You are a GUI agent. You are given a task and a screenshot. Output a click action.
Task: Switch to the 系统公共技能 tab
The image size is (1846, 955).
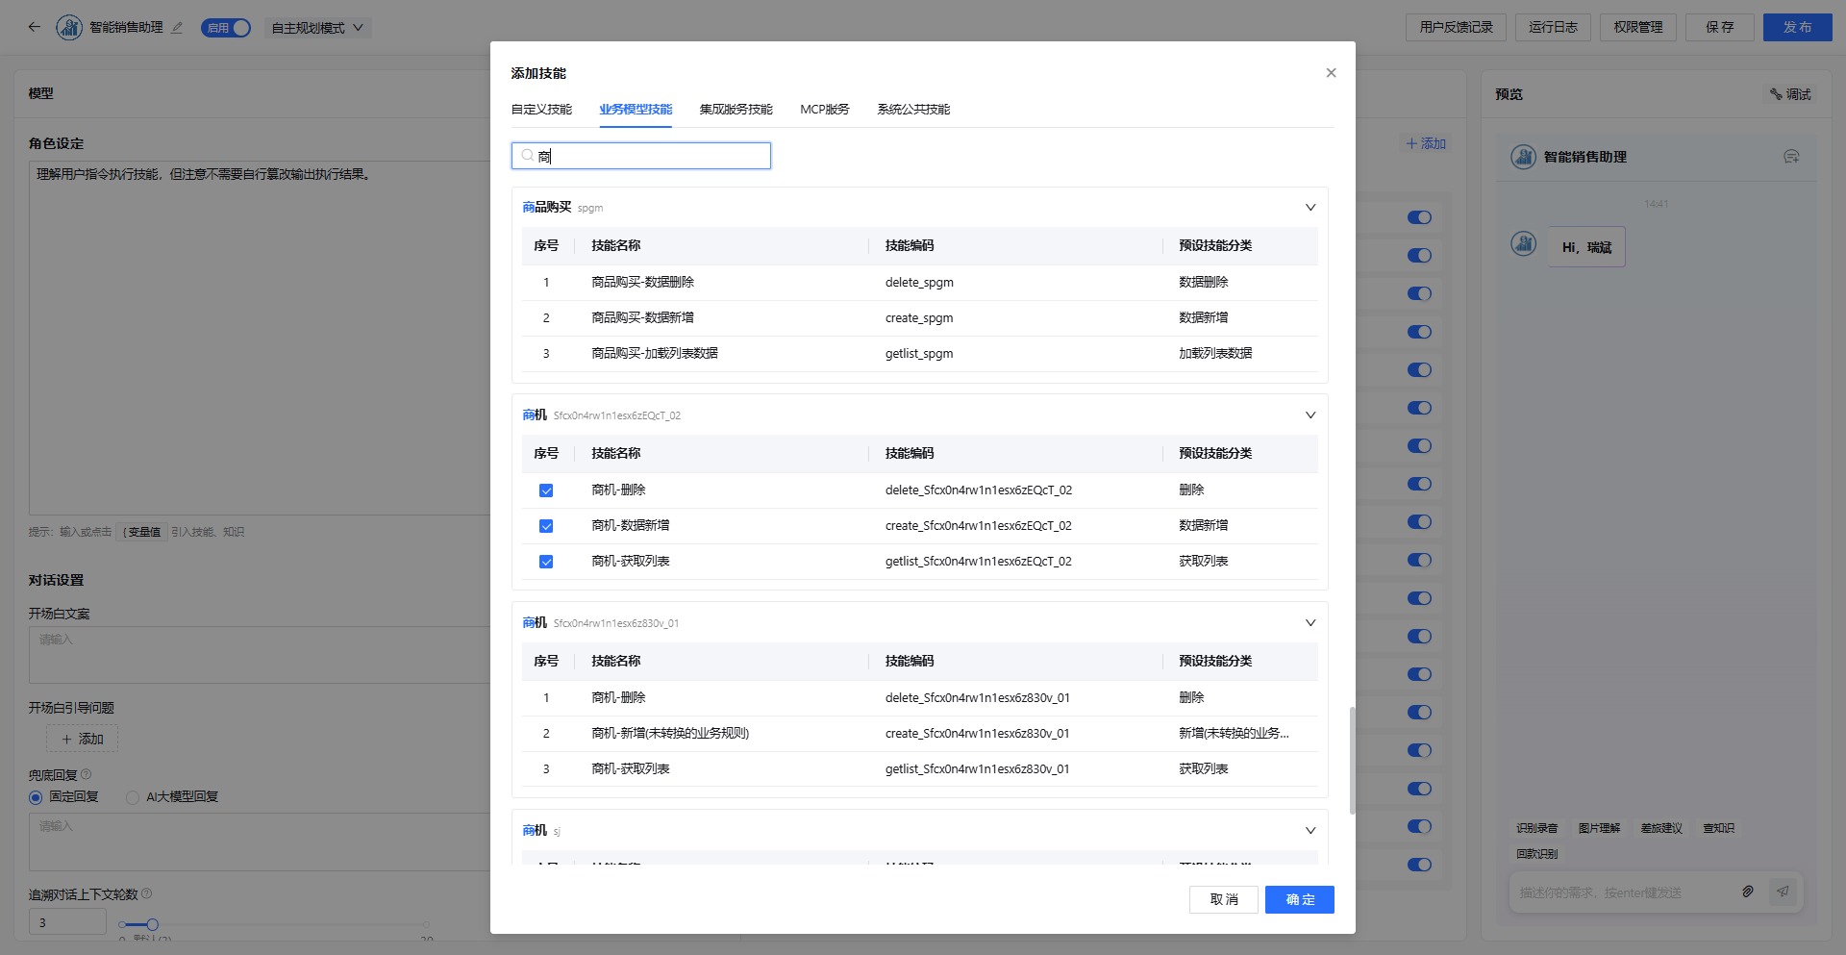[x=913, y=110]
